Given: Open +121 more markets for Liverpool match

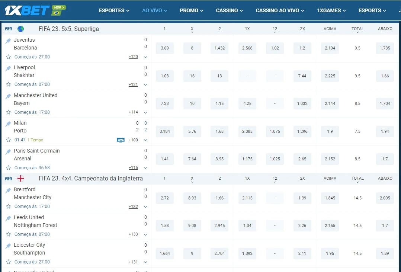Looking at the screenshot, I should (133, 84).
